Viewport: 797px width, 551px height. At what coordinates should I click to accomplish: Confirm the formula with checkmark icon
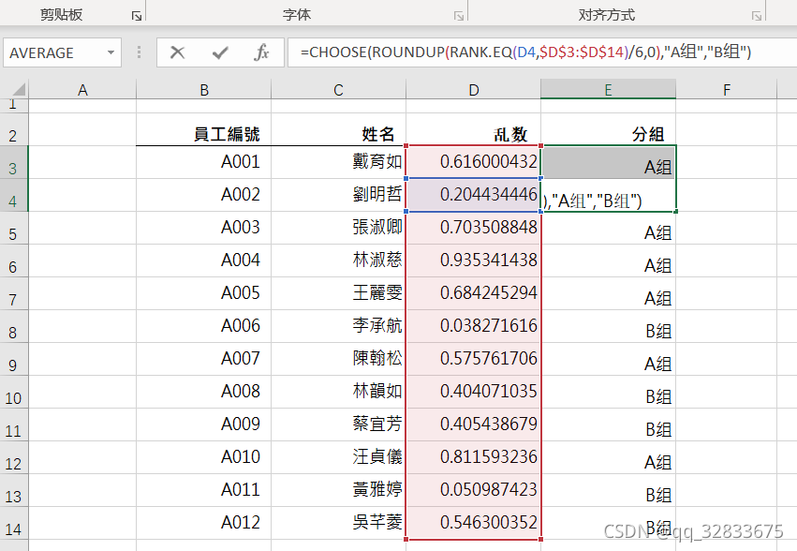click(x=220, y=52)
